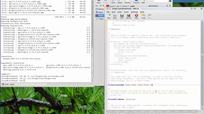
Task: Click the Save As toolbar icon
Action: coord(128,16)
